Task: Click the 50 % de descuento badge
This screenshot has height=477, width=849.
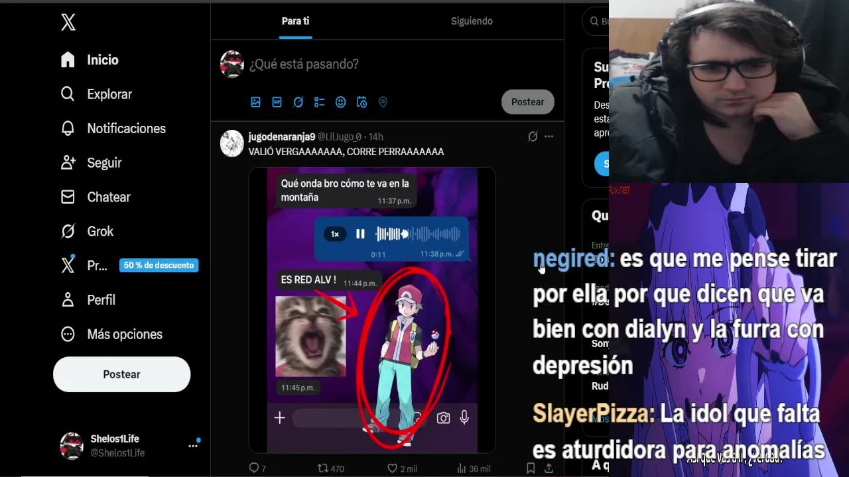Action: point(159,266)
